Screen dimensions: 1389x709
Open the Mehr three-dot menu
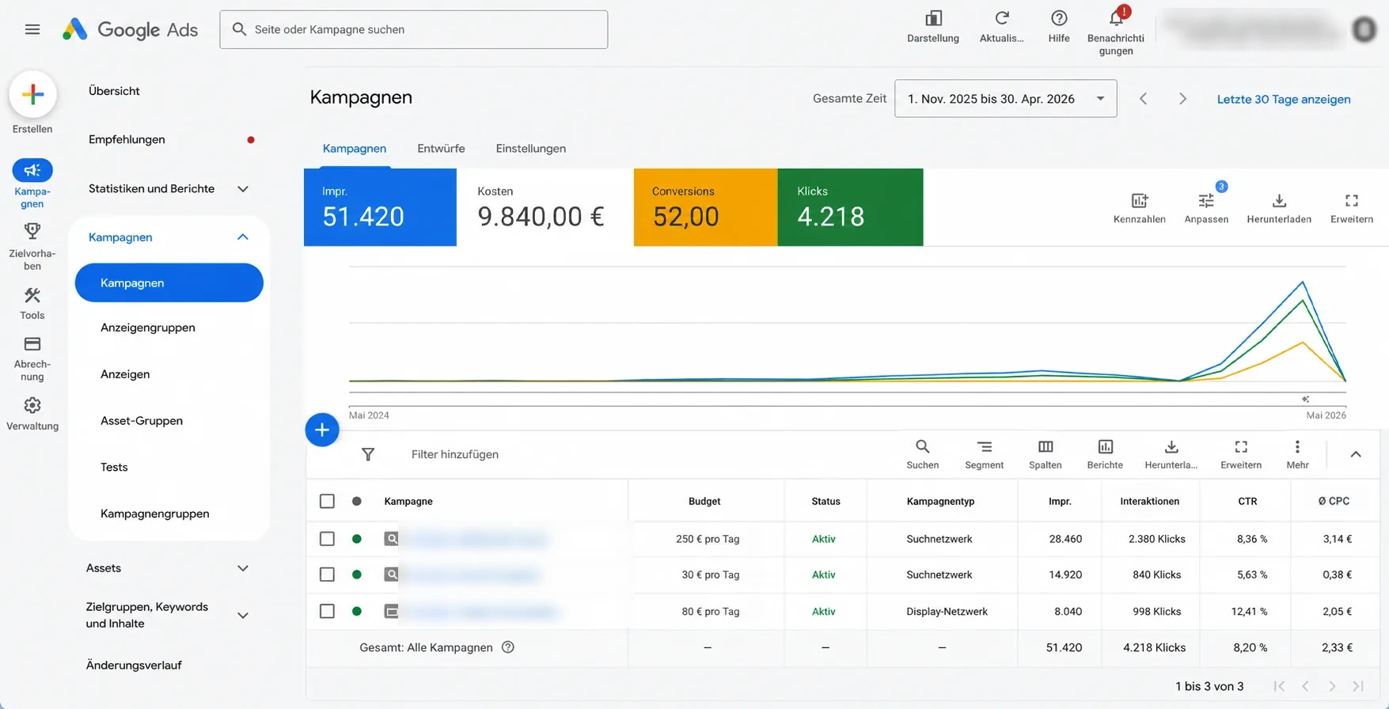click(x=1297, y=446)
